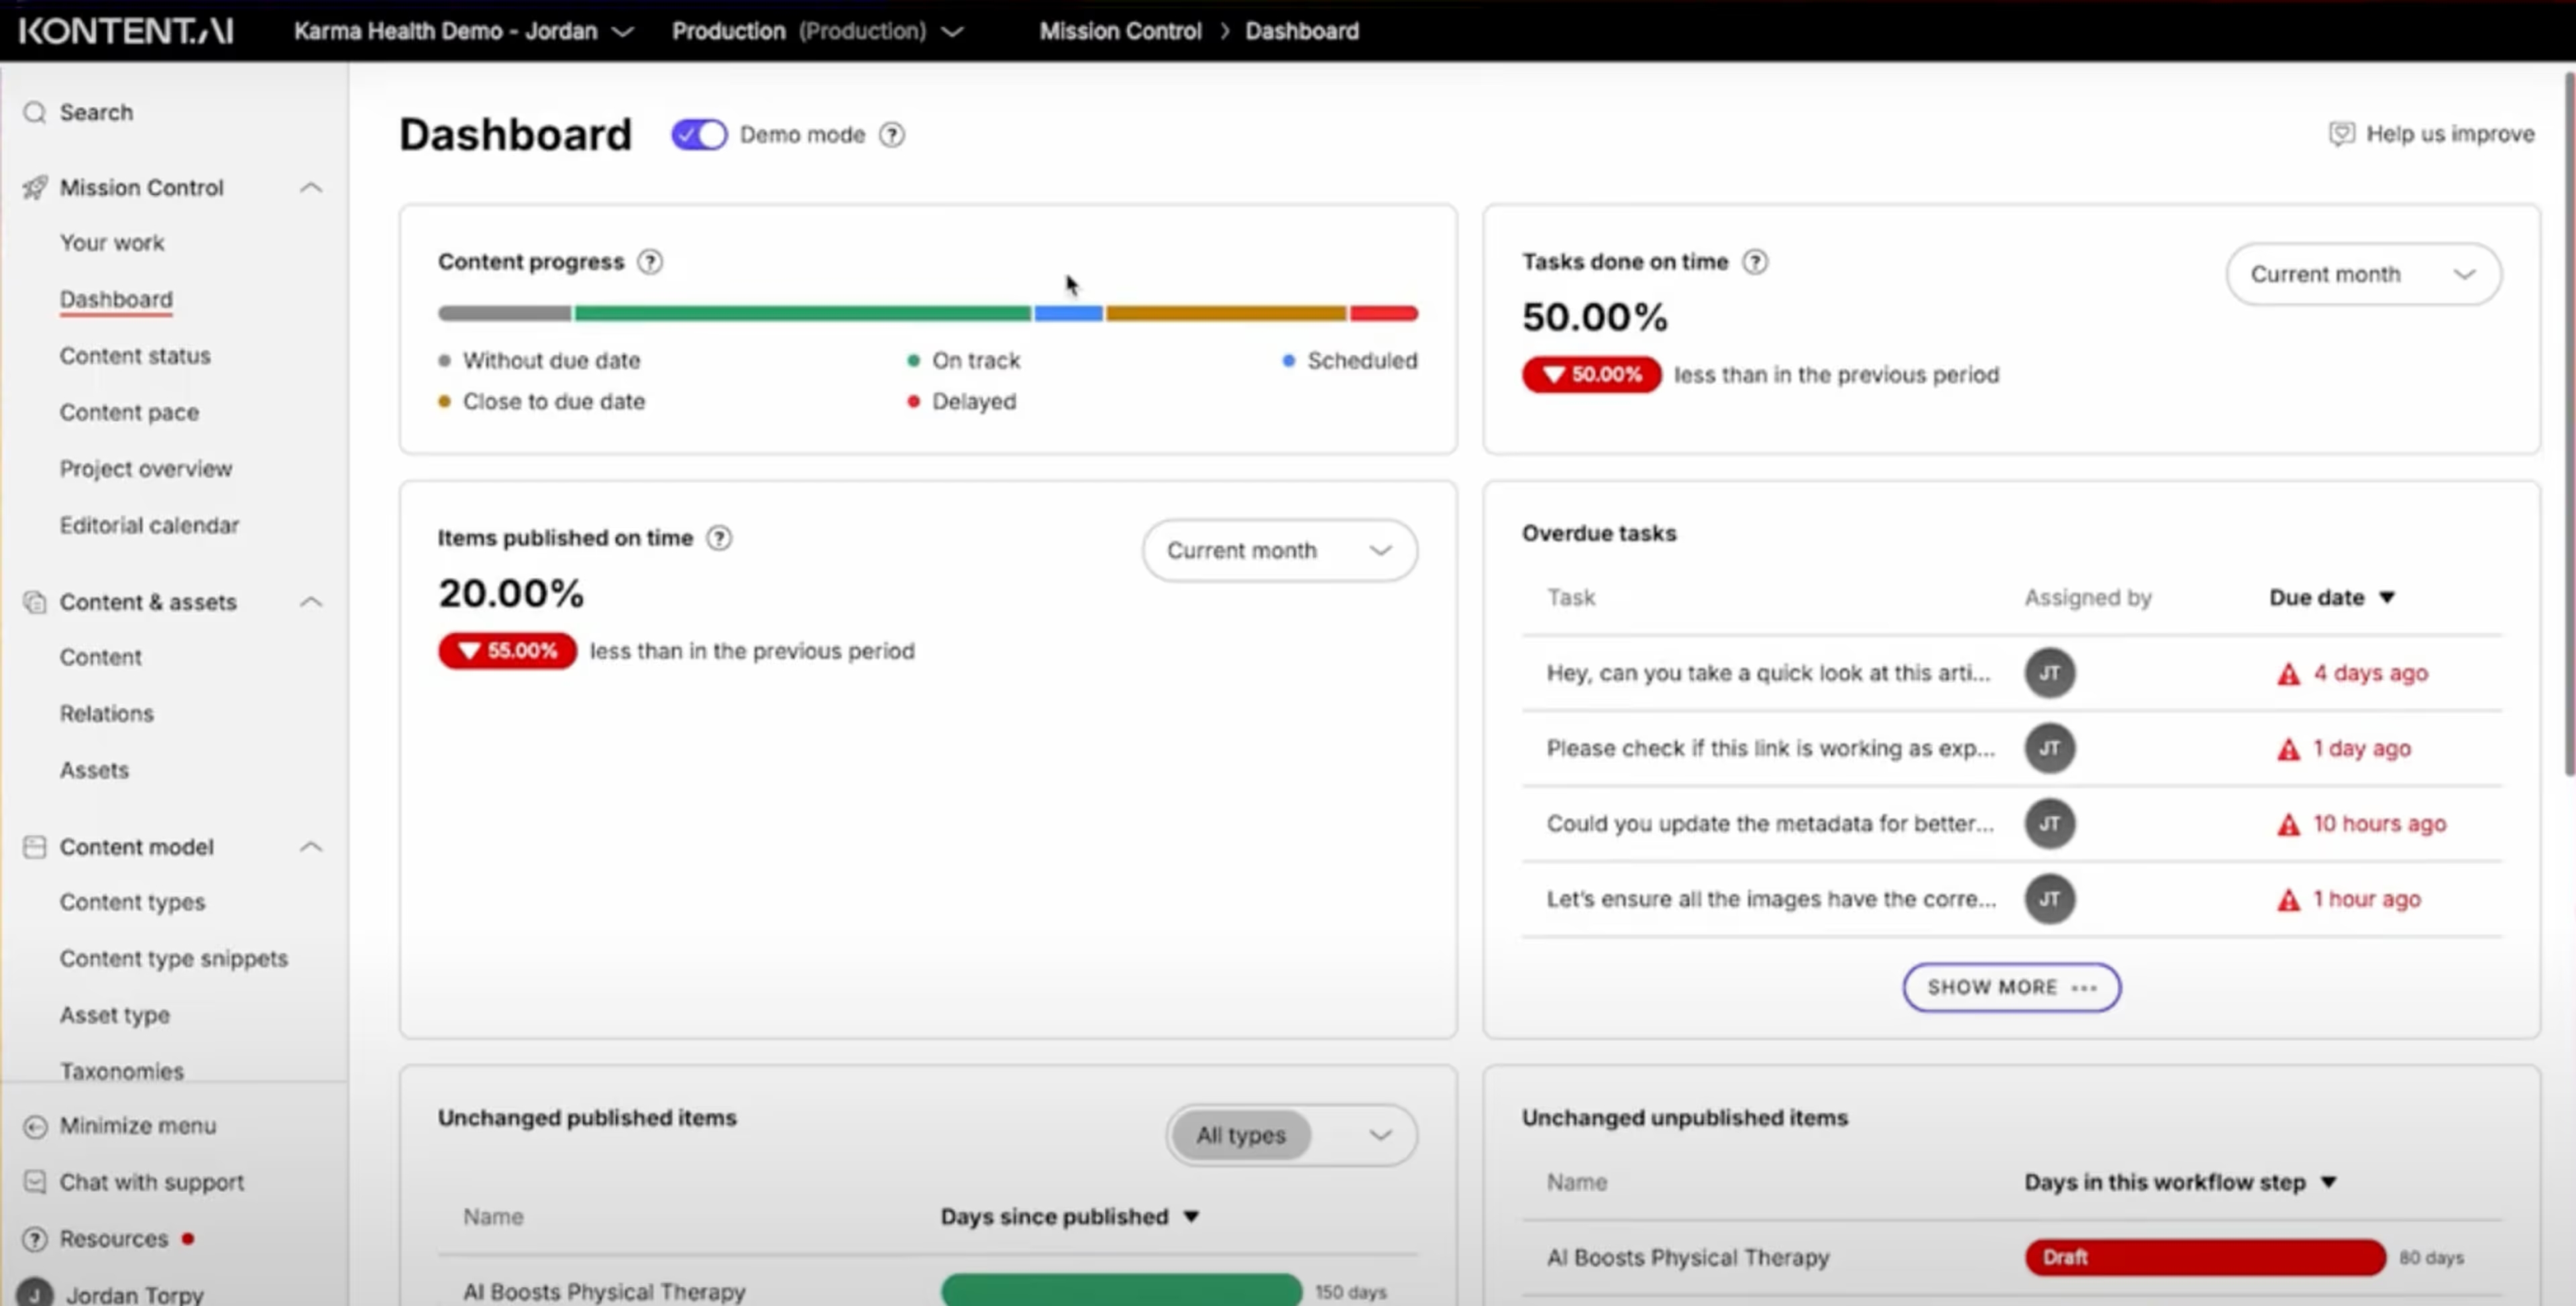
Task: Click the Content model sidebar icon
Action: pos(34,846)
